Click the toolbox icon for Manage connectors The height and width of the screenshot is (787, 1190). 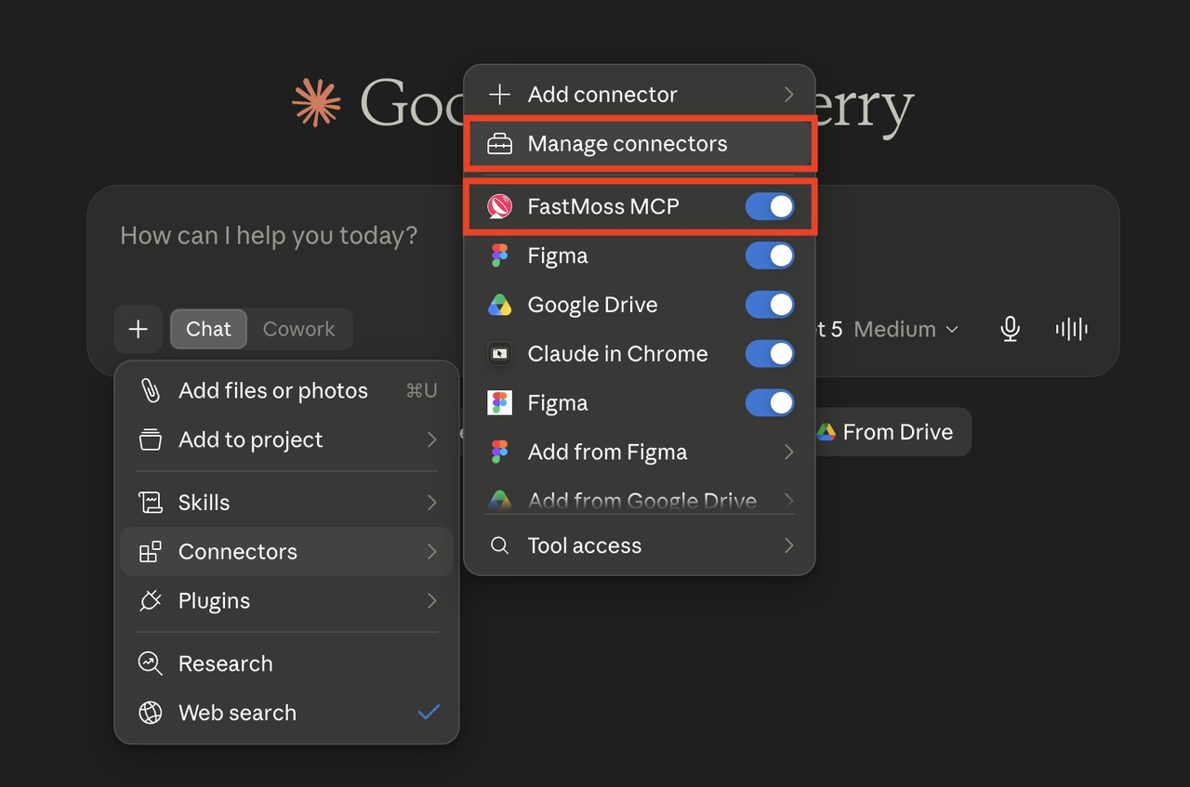[x=500, y=144]
